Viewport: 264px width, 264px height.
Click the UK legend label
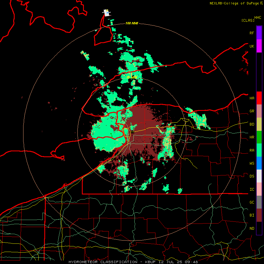(252, 46)
